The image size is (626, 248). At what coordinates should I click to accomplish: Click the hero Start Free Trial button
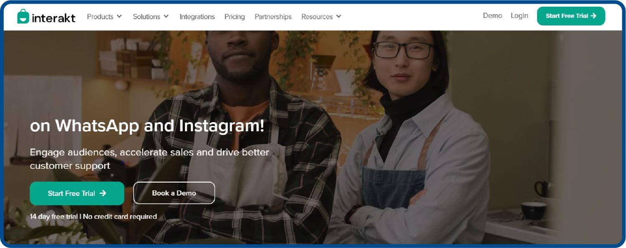(77, 193)
